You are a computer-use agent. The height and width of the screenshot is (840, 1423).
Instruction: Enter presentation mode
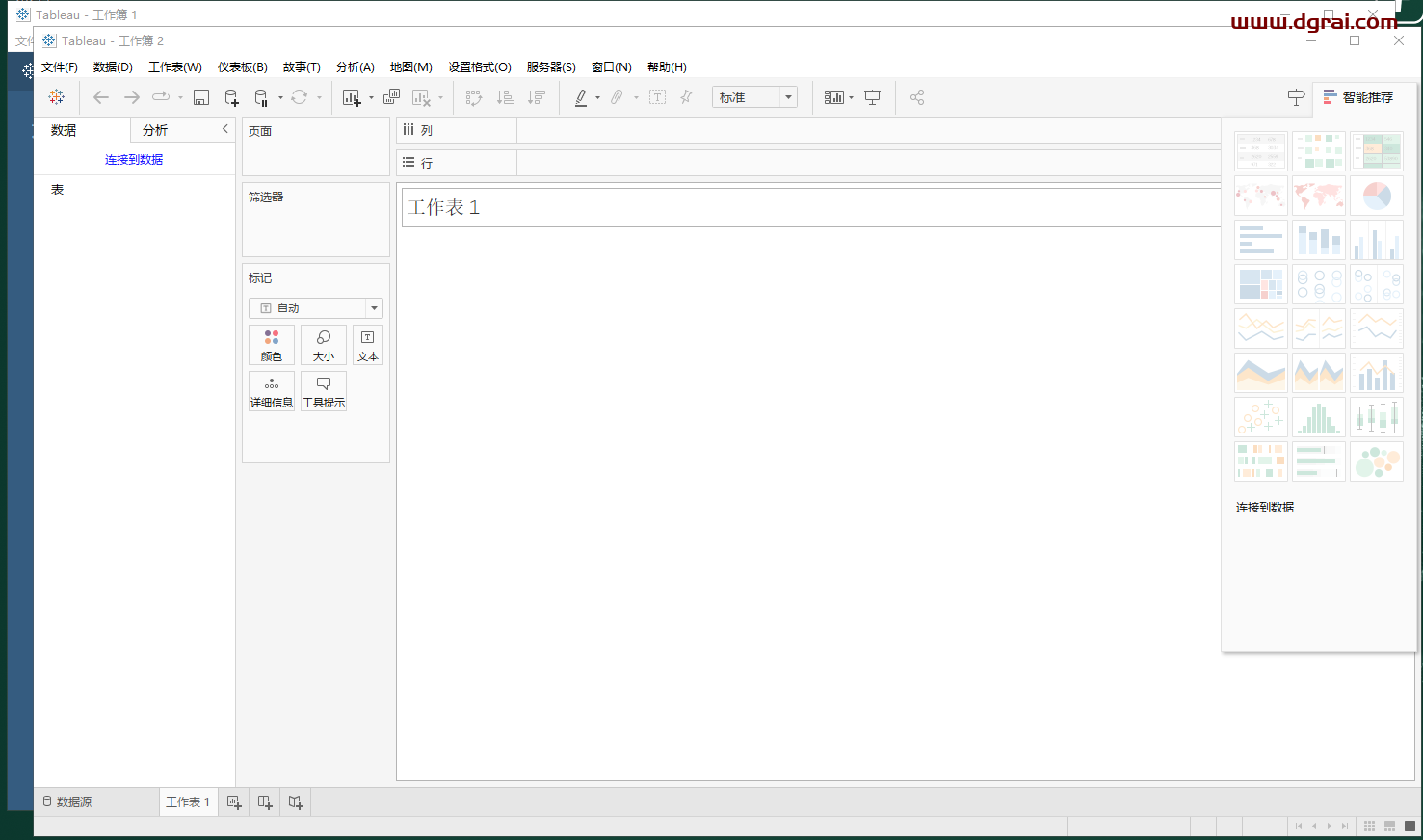(873, 97)
